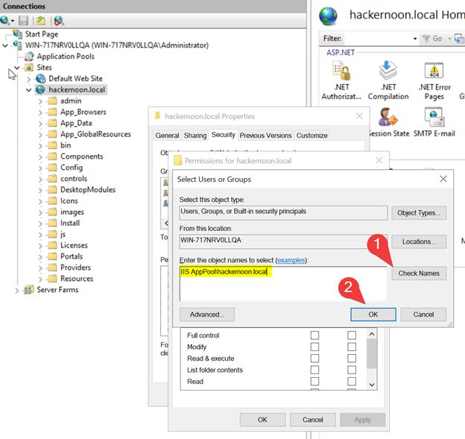Expand the Install folder
This screenshot has width=465, height=439.
pos(41,224)
